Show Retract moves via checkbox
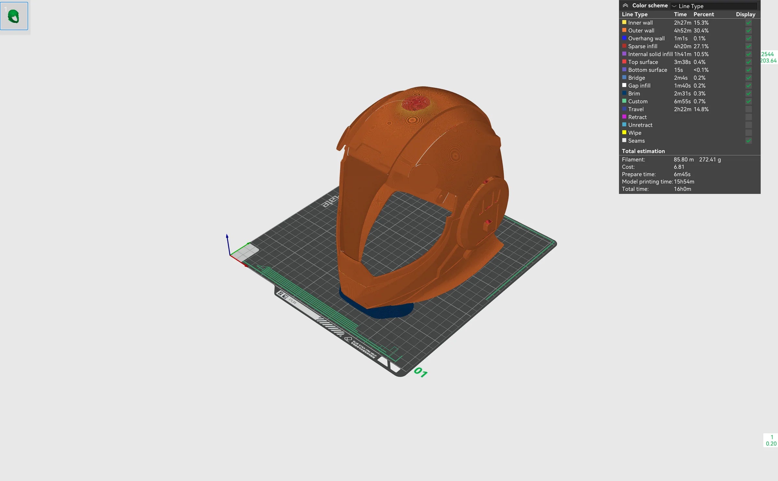Viewport: 778px width, 481px height. tap(749, 117)
